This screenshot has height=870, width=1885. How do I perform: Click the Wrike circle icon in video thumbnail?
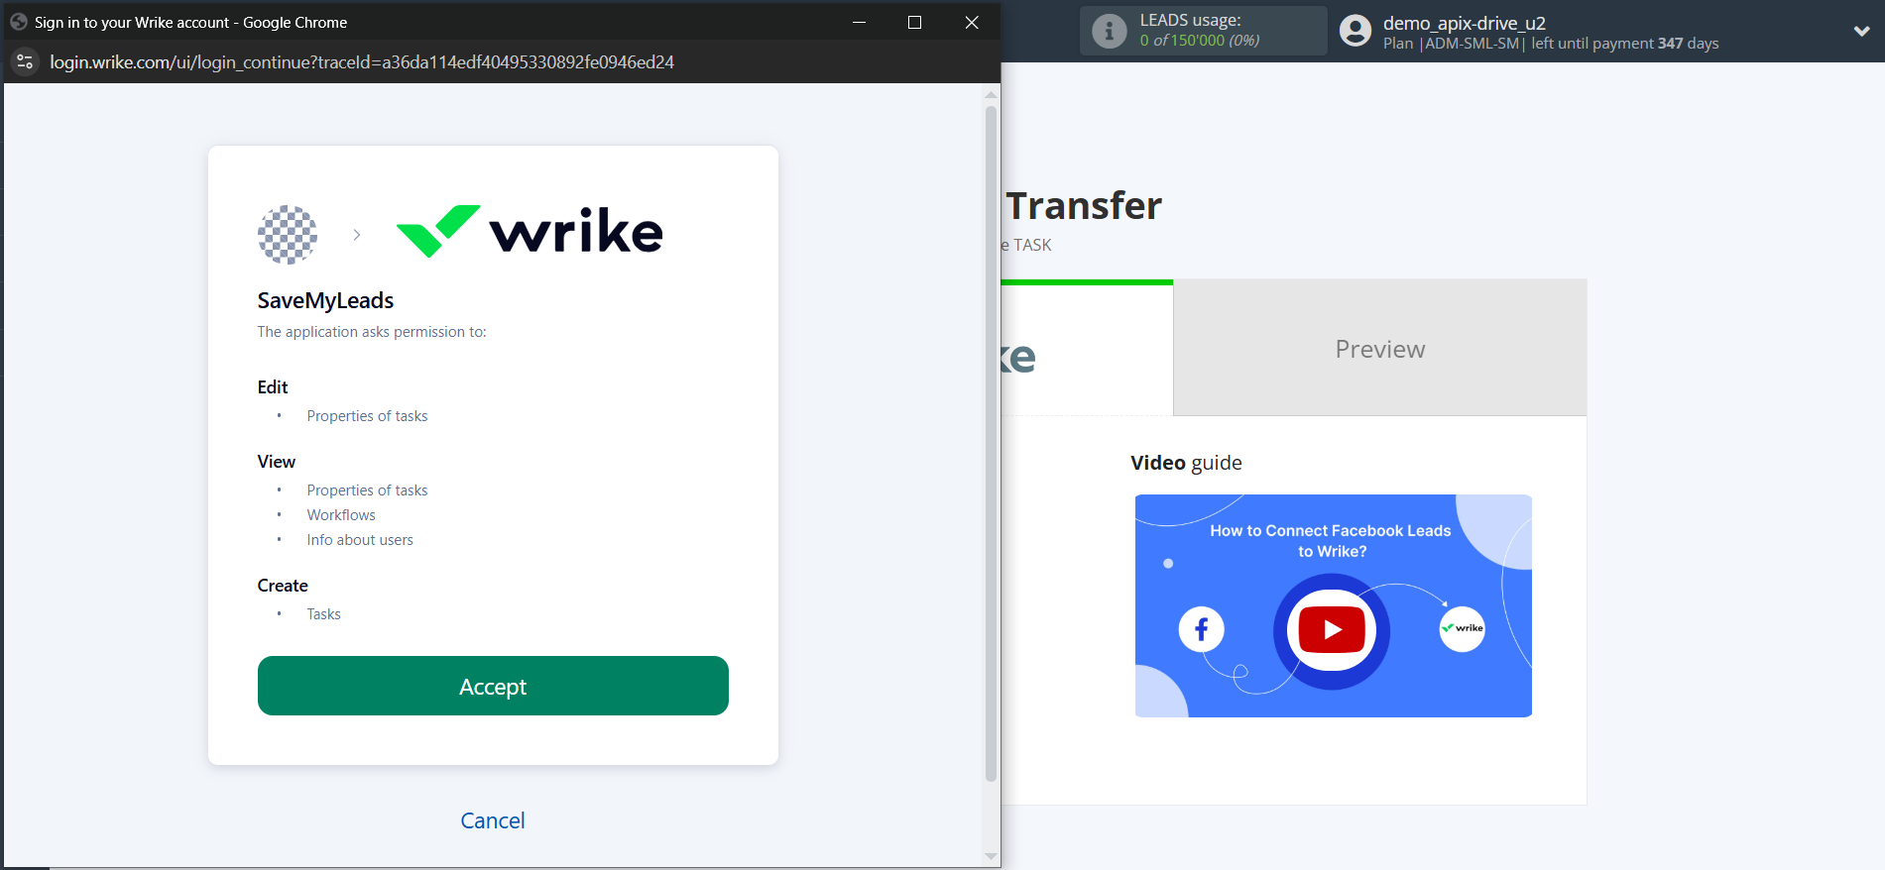1462,628
